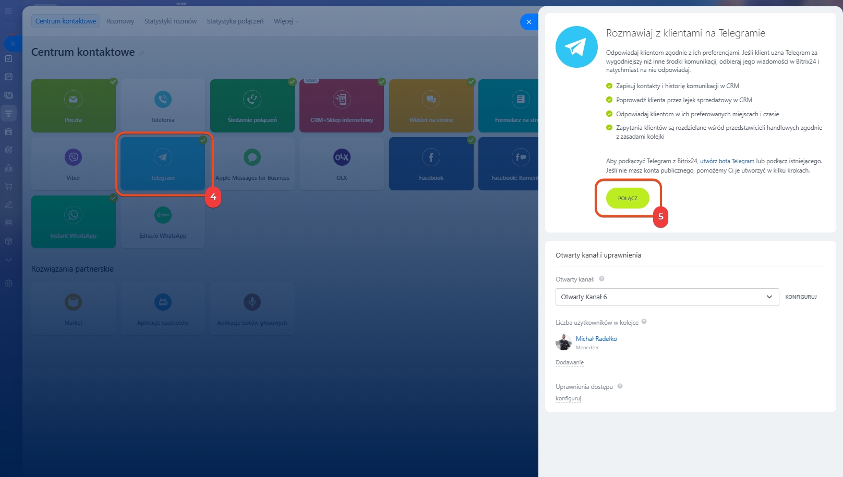This screenshot has width=843, height=477.
Task: Open the Facebook: Komentarze tile
Action: click(509, 164)
